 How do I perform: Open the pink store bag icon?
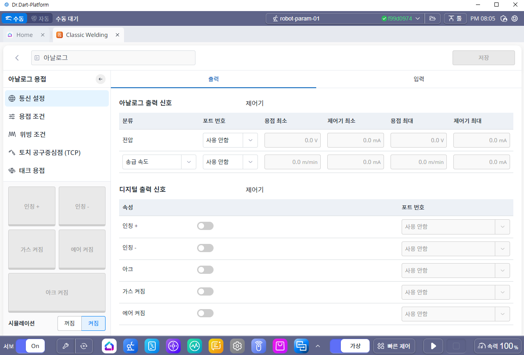[280, 346]
